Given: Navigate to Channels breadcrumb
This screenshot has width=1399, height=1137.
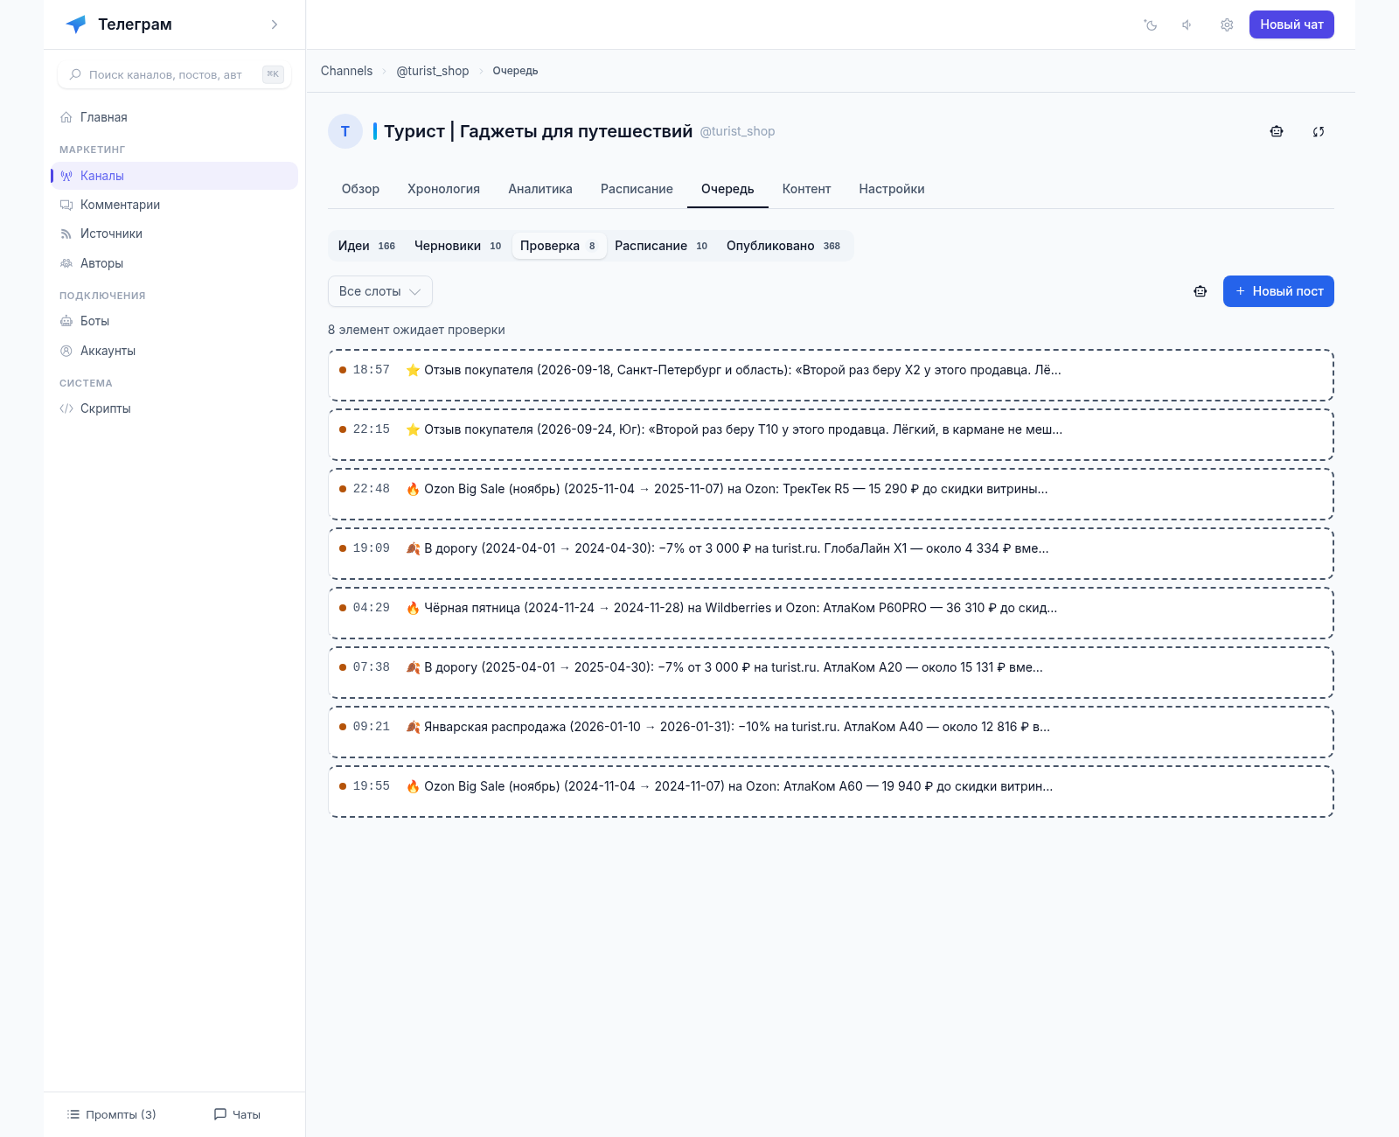Looking at the screenshot, I should [x=346, y=71].
